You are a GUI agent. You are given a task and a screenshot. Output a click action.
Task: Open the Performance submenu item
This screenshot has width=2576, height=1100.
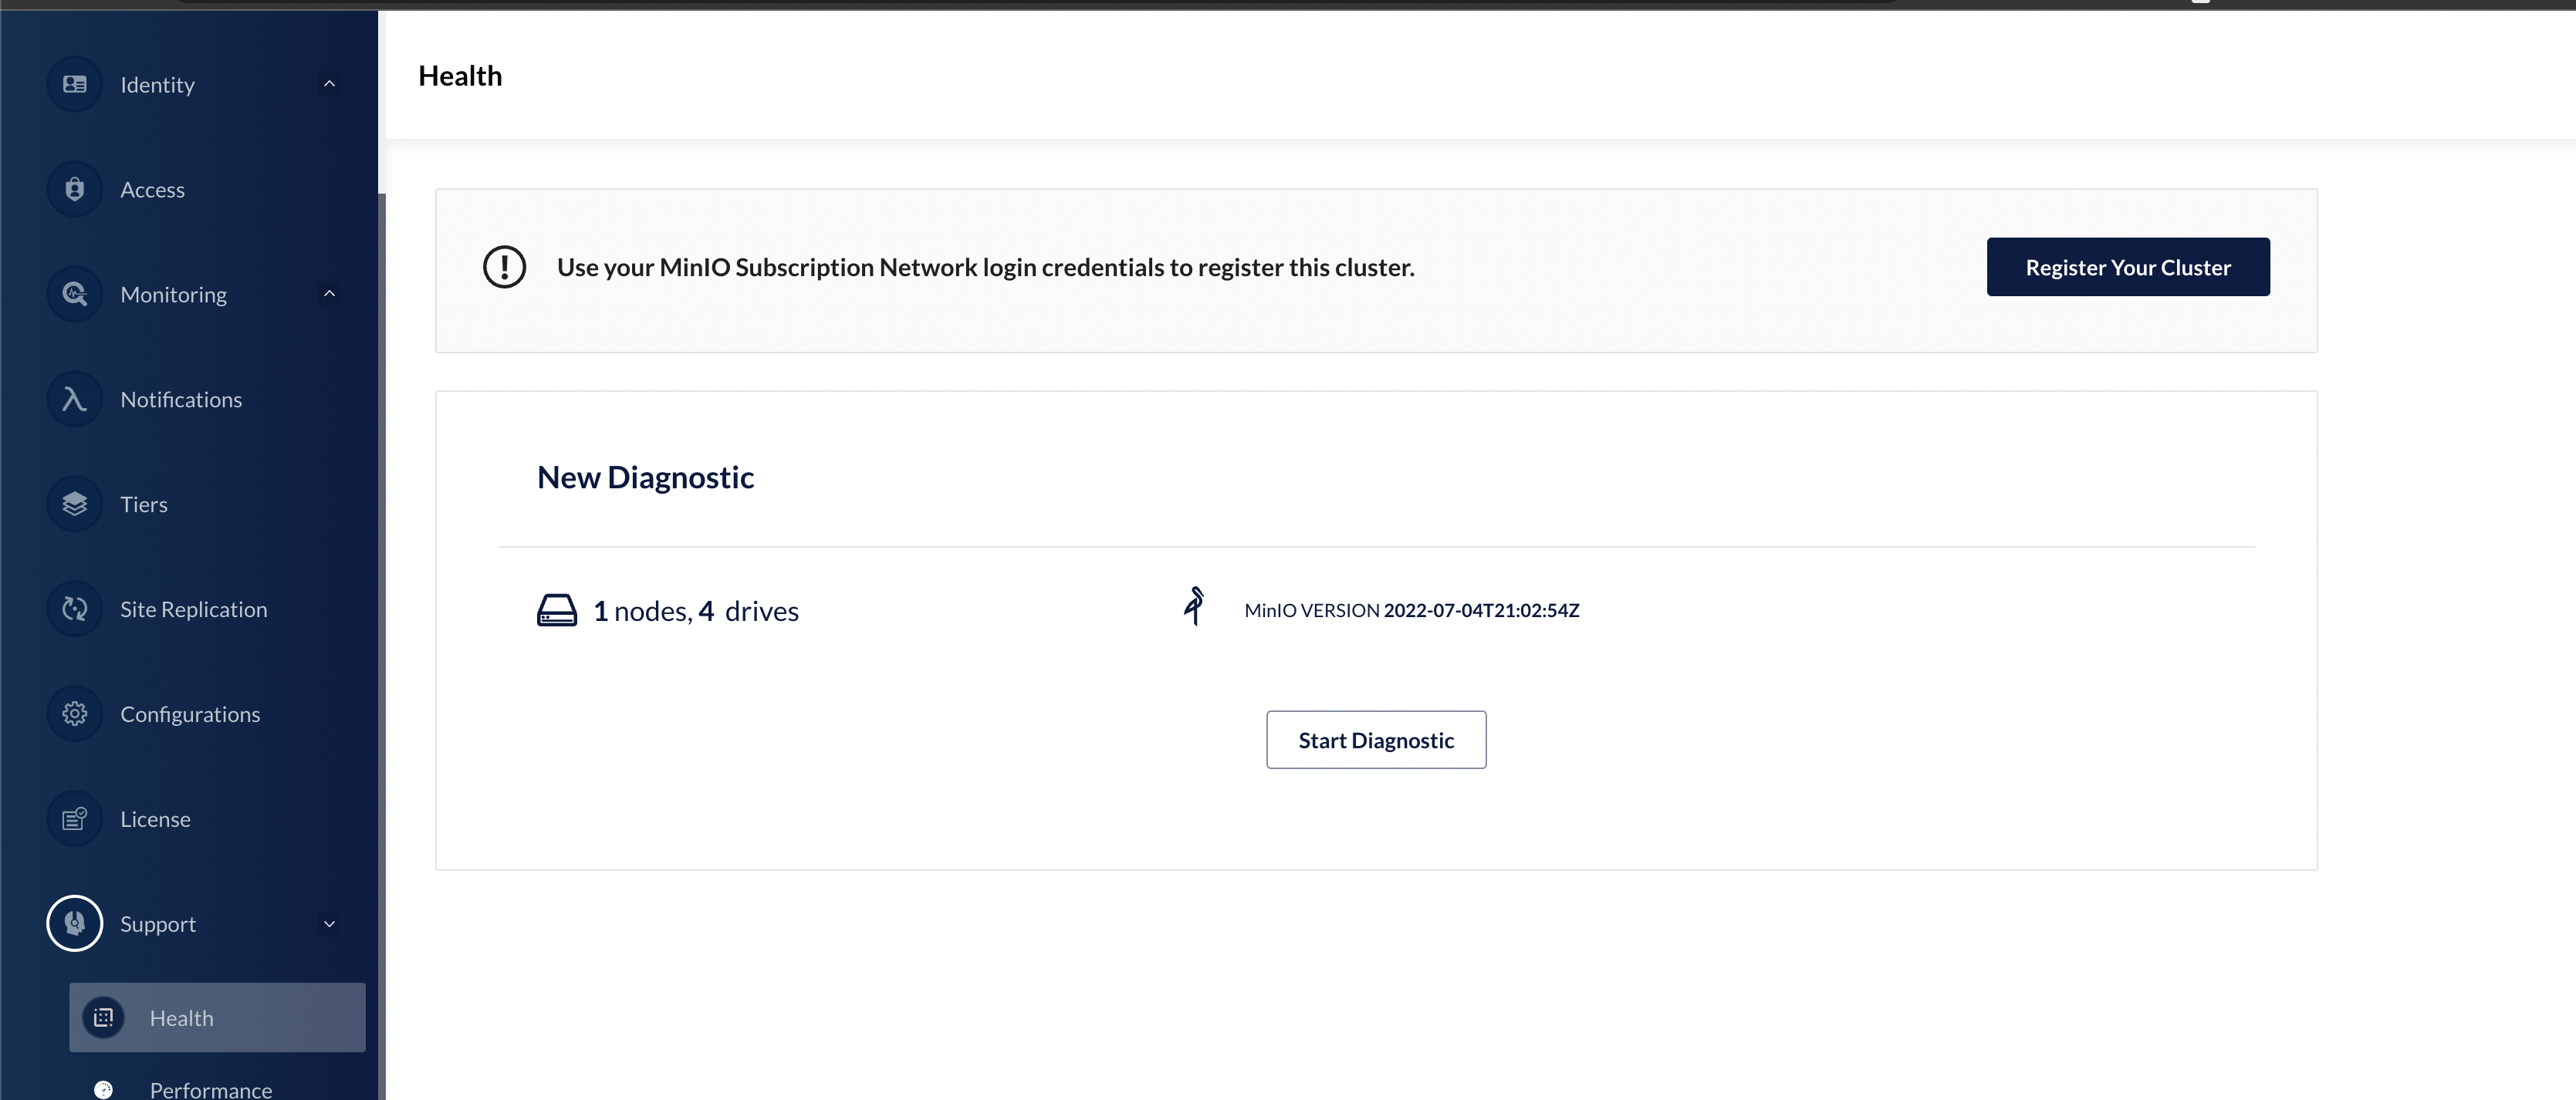(210, 1089)
